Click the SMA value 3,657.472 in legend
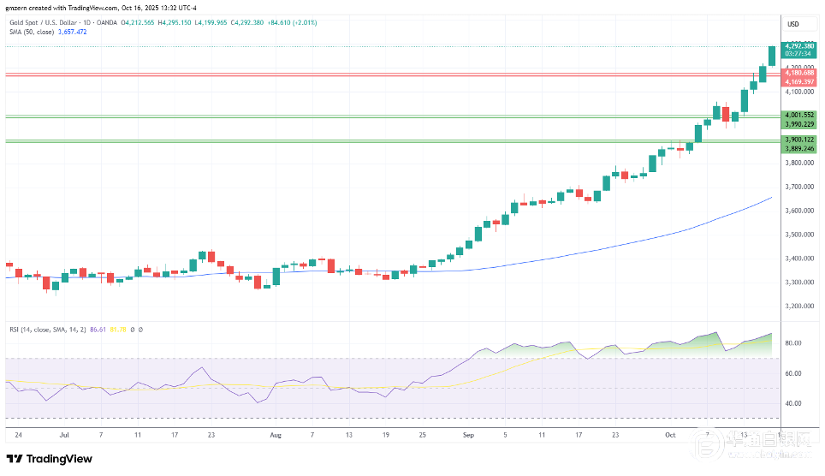This screenshot has height=476, width=825. point(73,32)
